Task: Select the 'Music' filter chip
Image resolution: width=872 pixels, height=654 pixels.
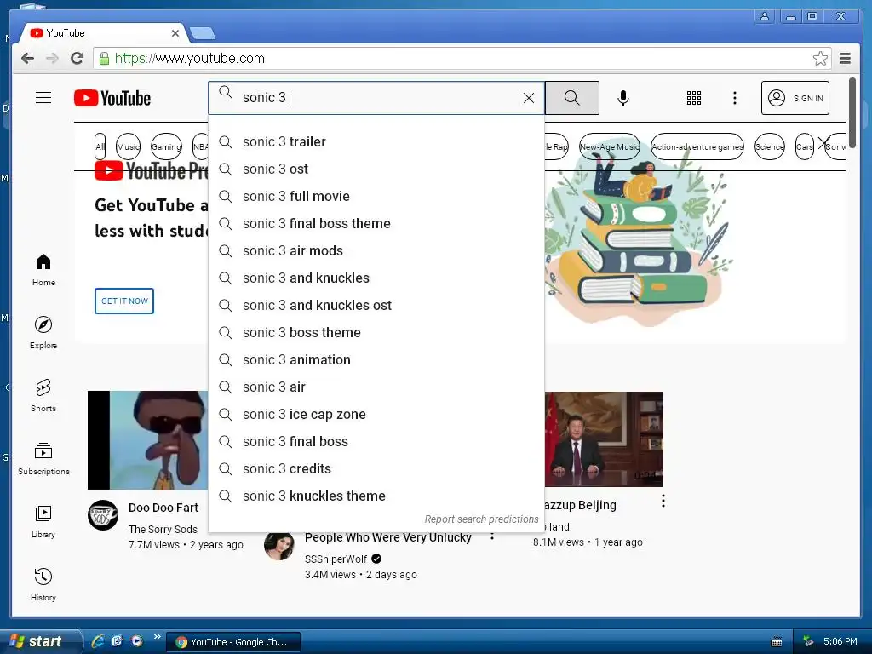Action: coord(128,146)
